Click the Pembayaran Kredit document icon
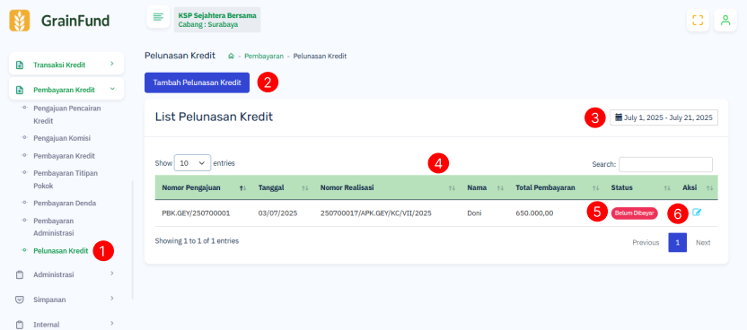Viewport: 747px width, 330px height. click(20, 90)
